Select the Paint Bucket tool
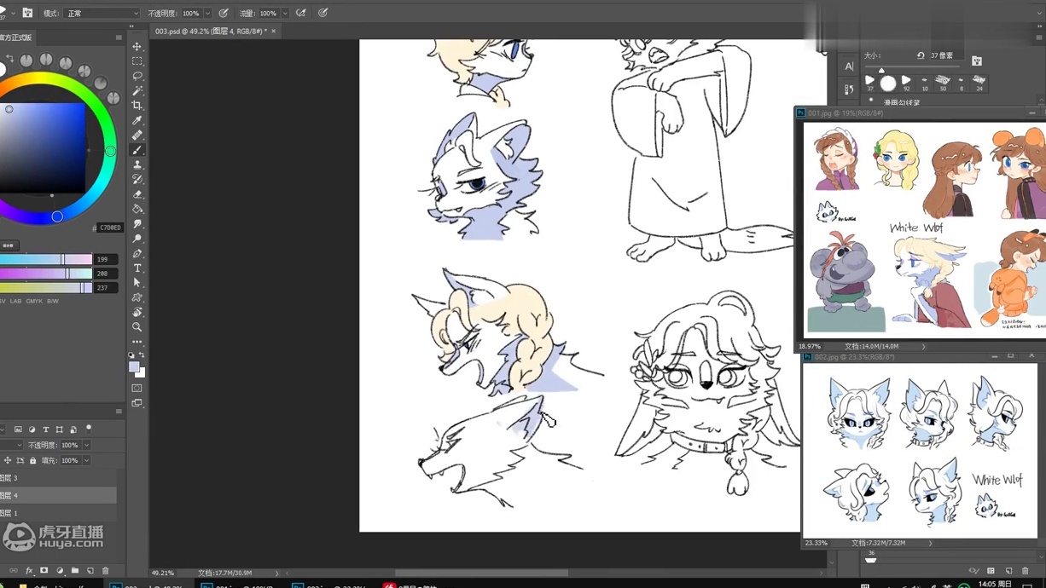Screen dimensions: 1046x588 click(137, 209)
